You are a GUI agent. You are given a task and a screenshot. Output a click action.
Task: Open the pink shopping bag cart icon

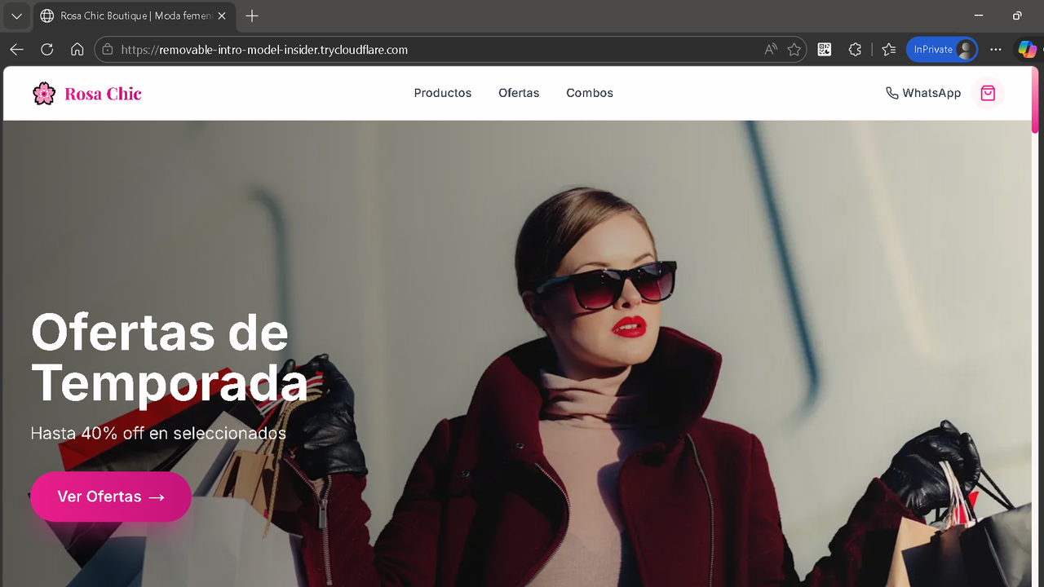click(x=988, y=93)
